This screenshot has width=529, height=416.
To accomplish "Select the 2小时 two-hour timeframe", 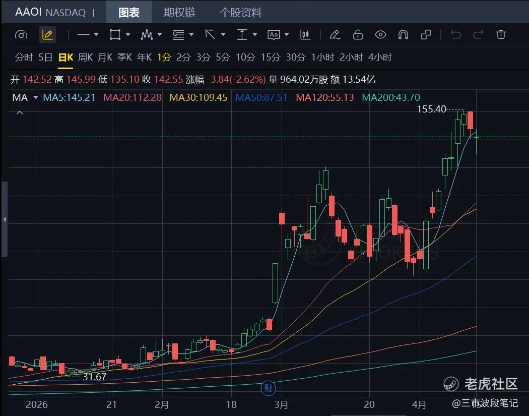I will pos(351,57).
